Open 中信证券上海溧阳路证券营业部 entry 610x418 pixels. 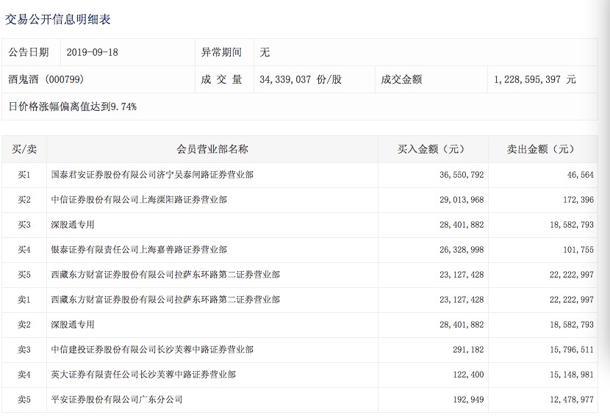click(x=138, y=200)
